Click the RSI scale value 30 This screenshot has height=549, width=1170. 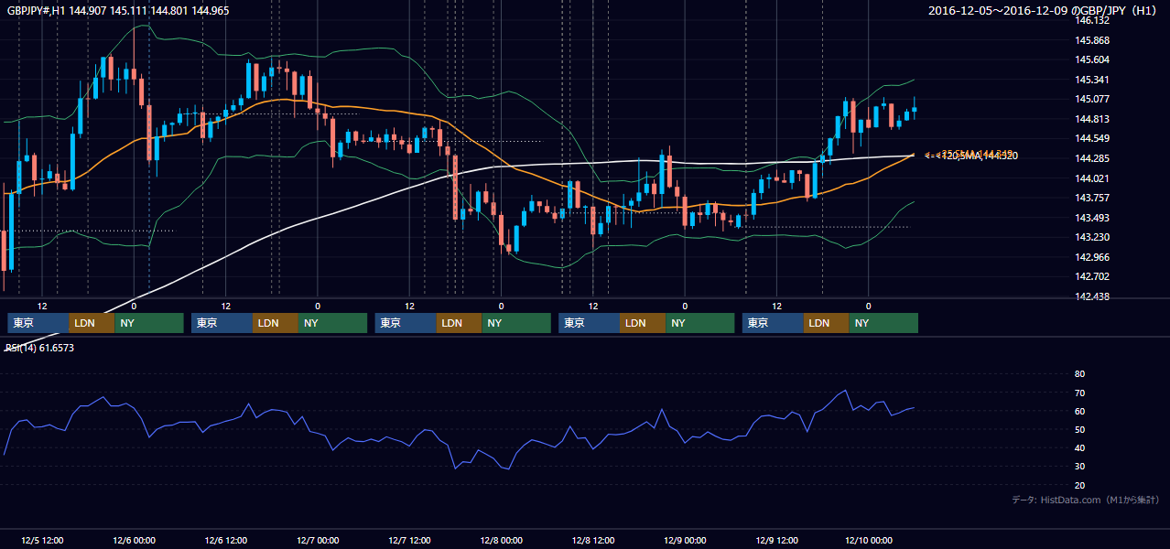pyautogui.click(x=1079, y=467)
